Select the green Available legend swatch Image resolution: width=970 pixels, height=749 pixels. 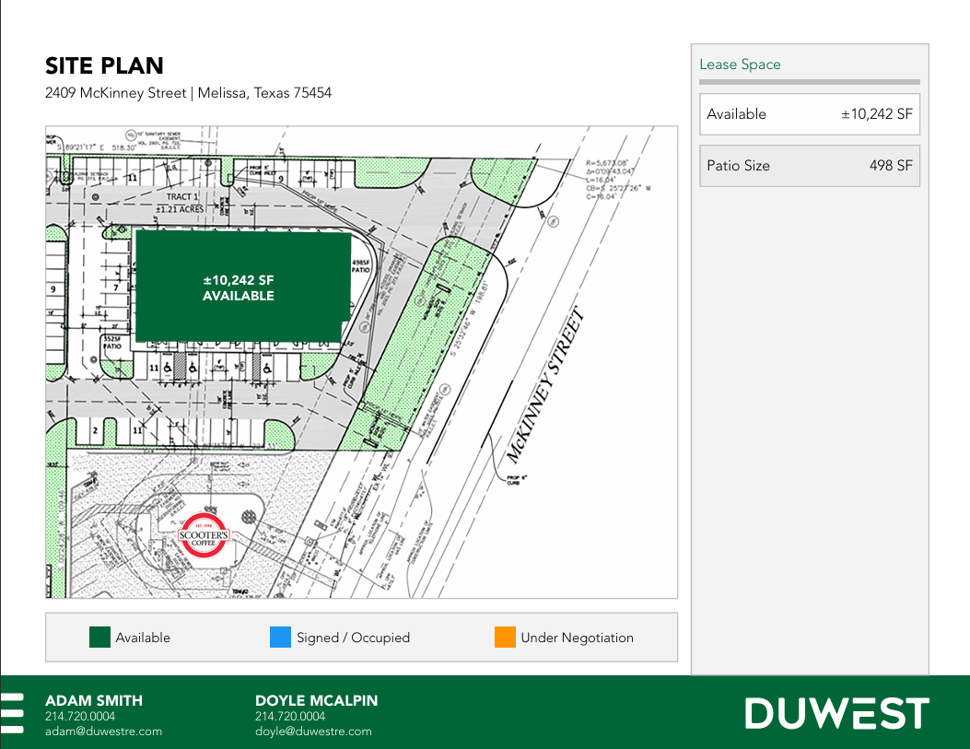coord(99,637)
